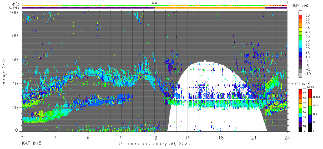Select the red ELEV swatch near 55
Screen dimensions: 323x149
(x=301, y=17)
